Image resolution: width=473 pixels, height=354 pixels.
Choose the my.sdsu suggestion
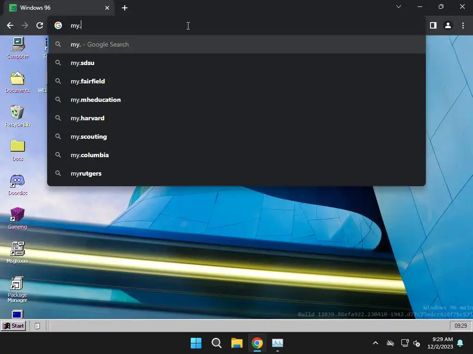click(x=236, y=63)
